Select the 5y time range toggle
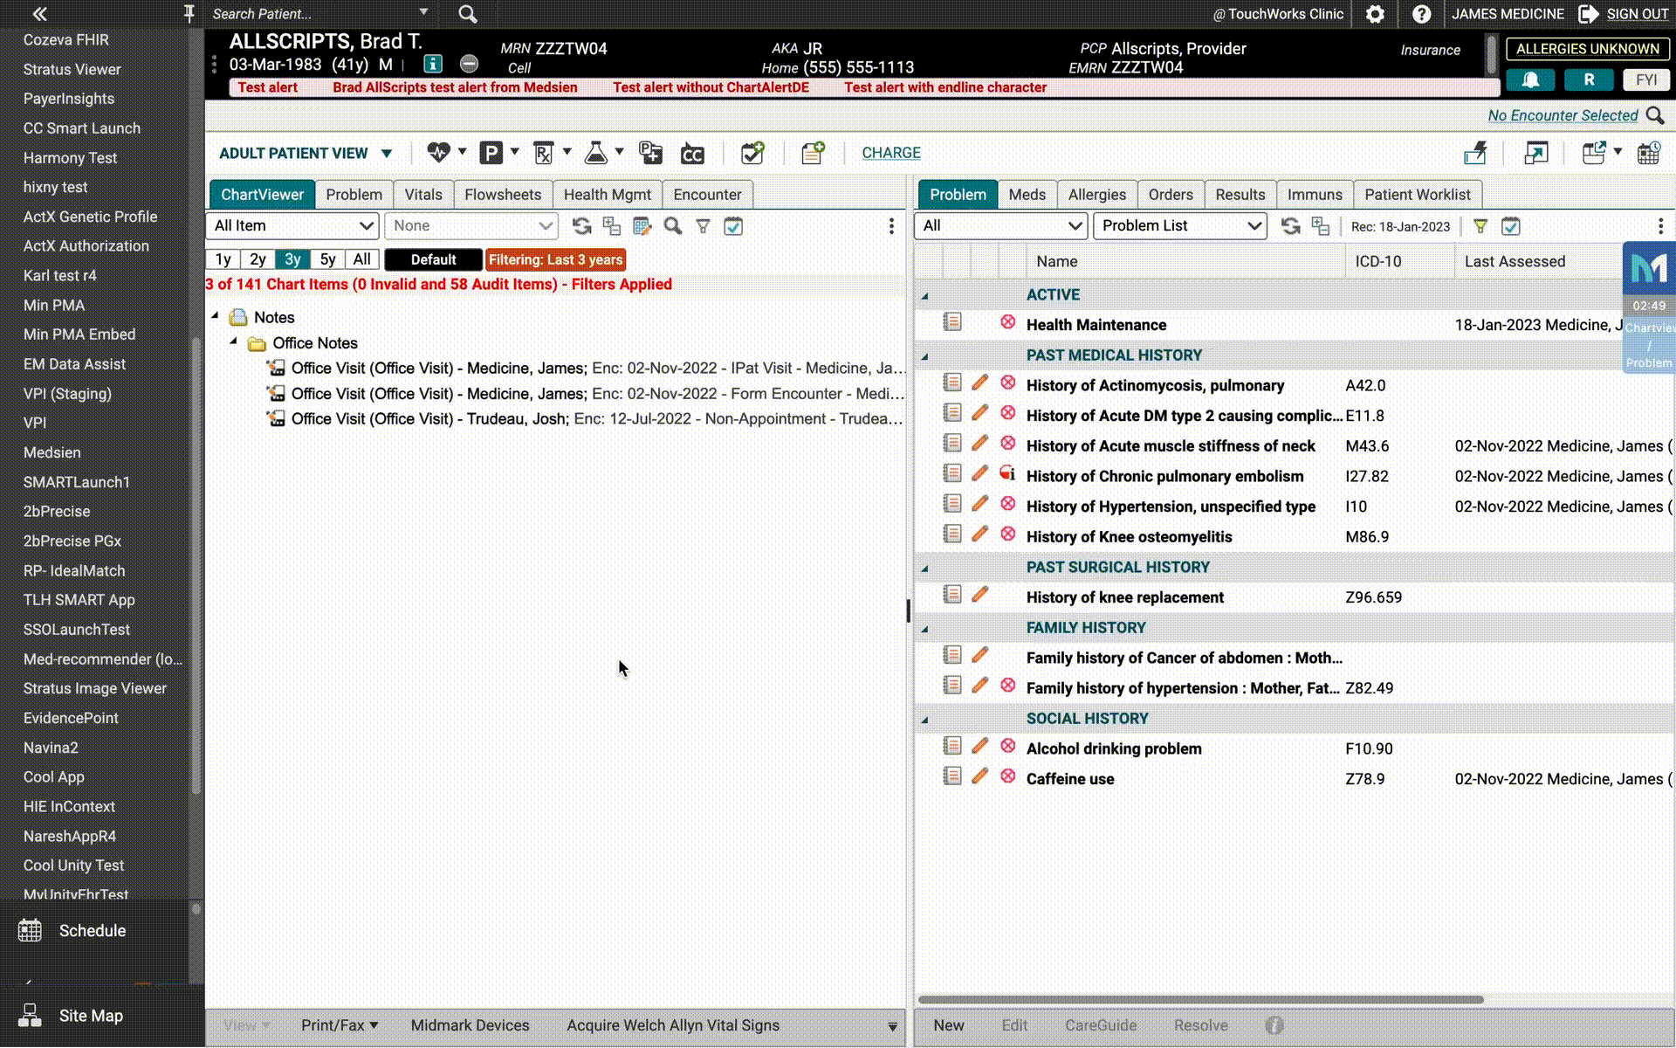The image size is (1676, 1048). (x=327, y=259)
